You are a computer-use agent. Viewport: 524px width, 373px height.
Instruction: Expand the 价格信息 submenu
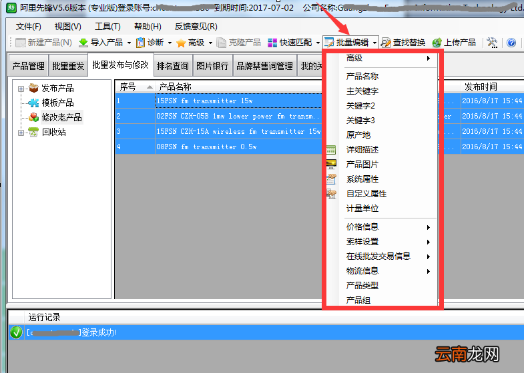click(429, 227)
